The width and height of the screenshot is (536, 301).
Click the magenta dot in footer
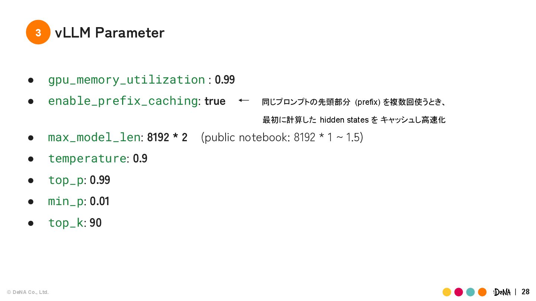tap(459, 292)
